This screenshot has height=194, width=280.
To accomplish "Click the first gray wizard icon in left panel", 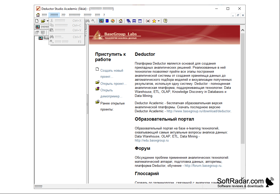I will 37,33.
